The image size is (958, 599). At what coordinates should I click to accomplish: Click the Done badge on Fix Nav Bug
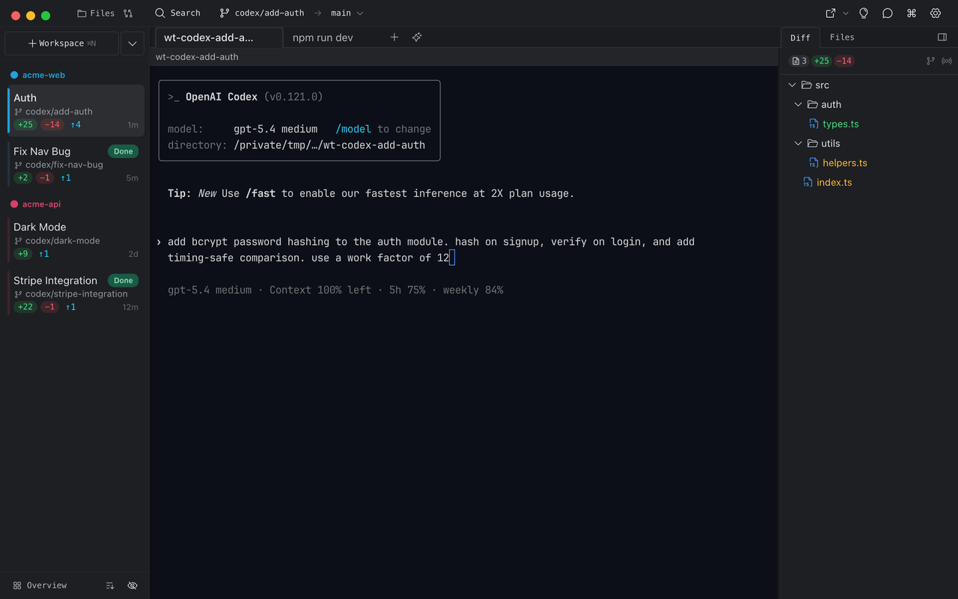pos(123,151)
